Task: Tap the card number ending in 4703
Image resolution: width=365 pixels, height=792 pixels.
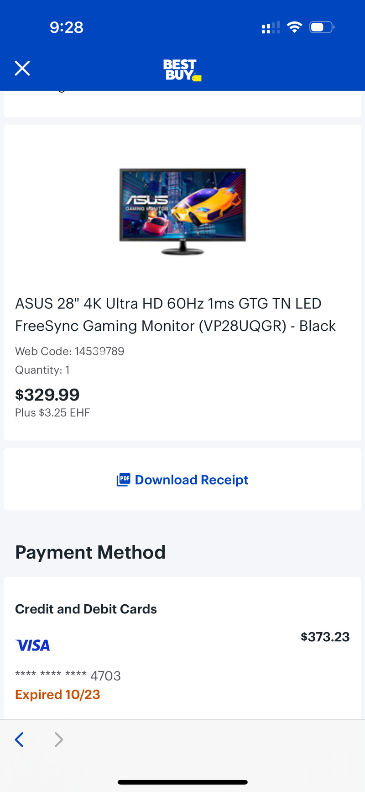Action: (x=68, y=676)
